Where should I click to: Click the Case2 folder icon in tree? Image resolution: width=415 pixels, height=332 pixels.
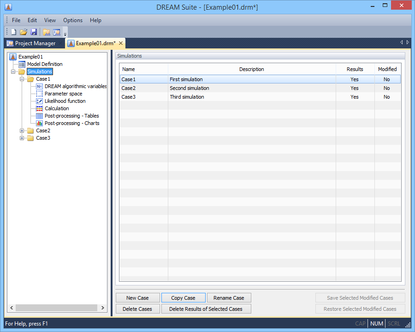coord(31,130)
